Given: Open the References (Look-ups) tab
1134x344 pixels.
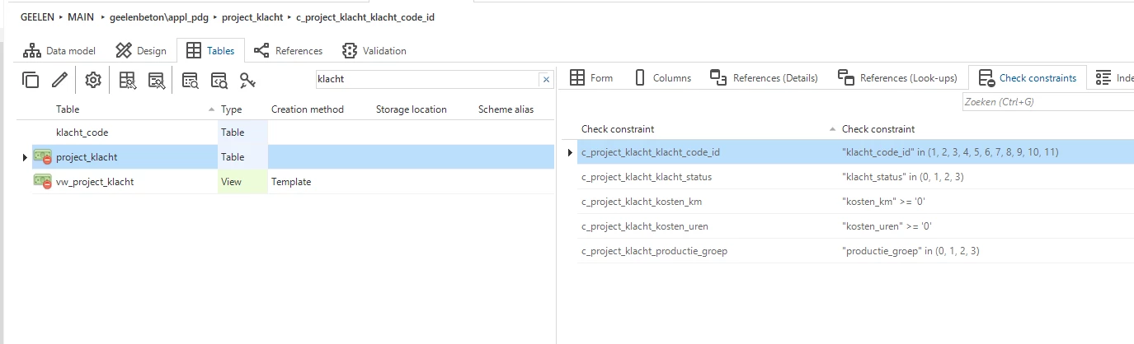Looking at the screenshot, I should pos(898,78).
